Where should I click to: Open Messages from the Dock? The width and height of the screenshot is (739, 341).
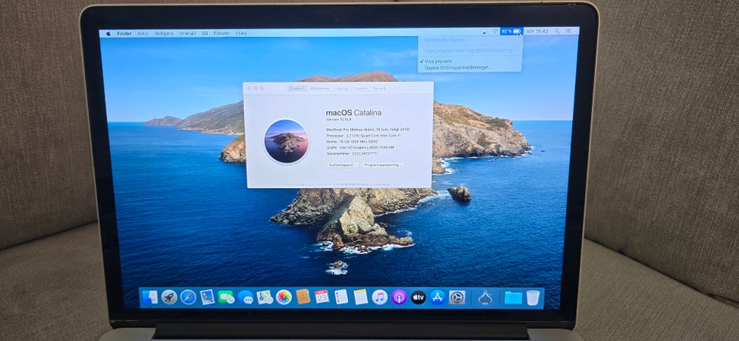(246, 296)
